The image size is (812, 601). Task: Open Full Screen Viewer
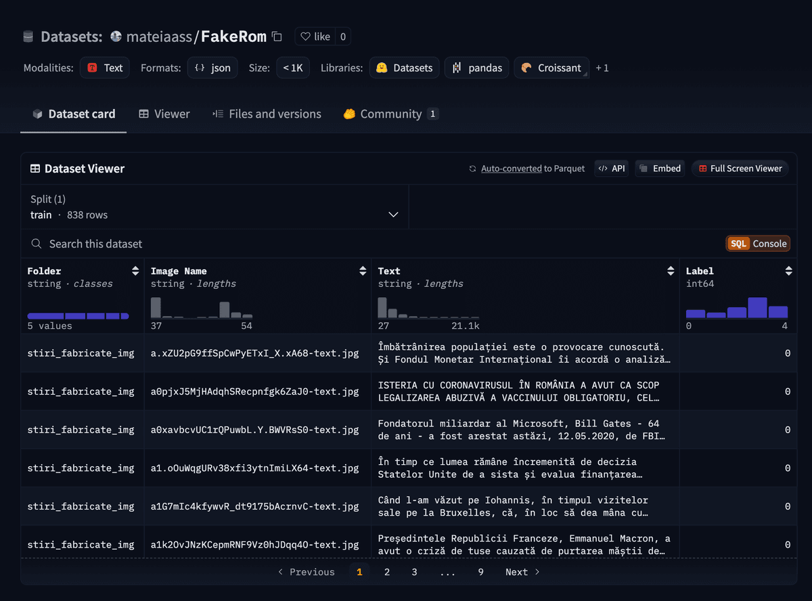pyautogui.click(x=740, y=169)
